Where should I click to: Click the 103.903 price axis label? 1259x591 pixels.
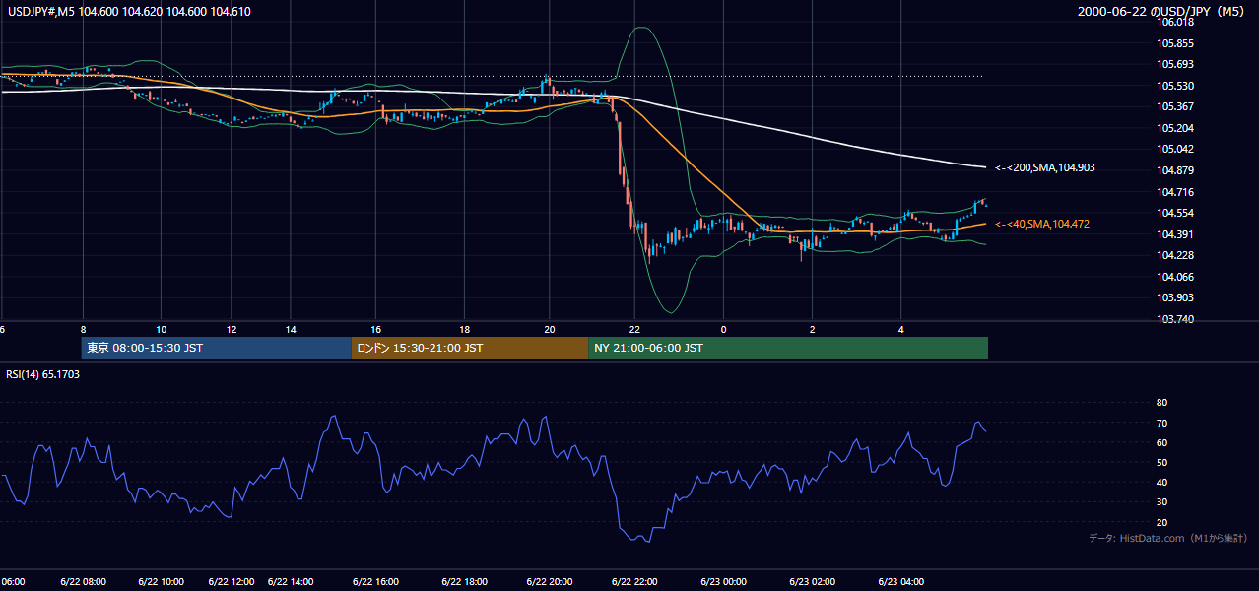pos(1174,297)
